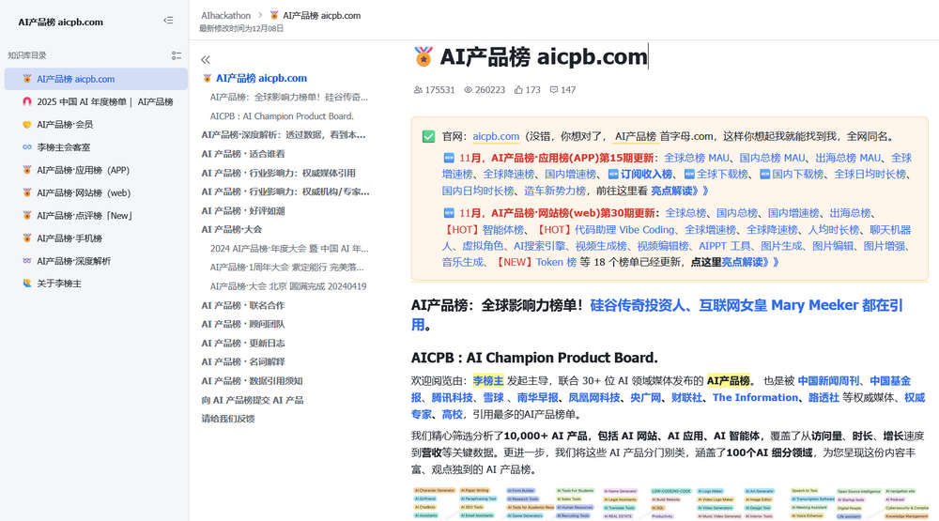The image size is (939, 521).
Task: Open 代码助理 Vibe Coding link
Action: [x=624, y=230]
